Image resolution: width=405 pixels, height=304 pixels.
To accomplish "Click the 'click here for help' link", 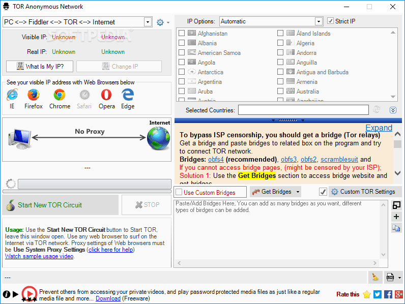I will (x=111, y=250).
